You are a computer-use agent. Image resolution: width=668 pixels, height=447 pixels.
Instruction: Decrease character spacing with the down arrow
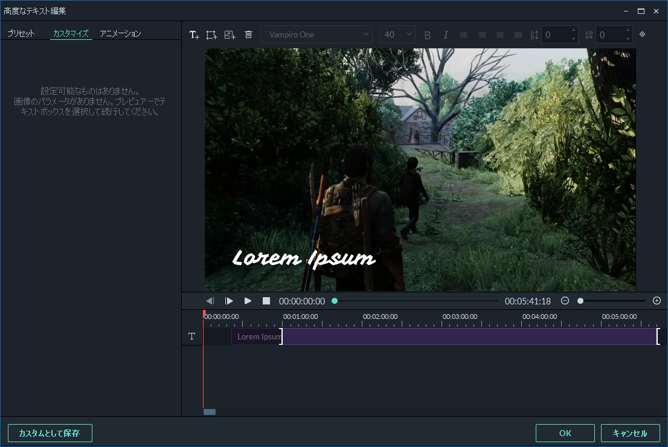(x=628, y=39)
